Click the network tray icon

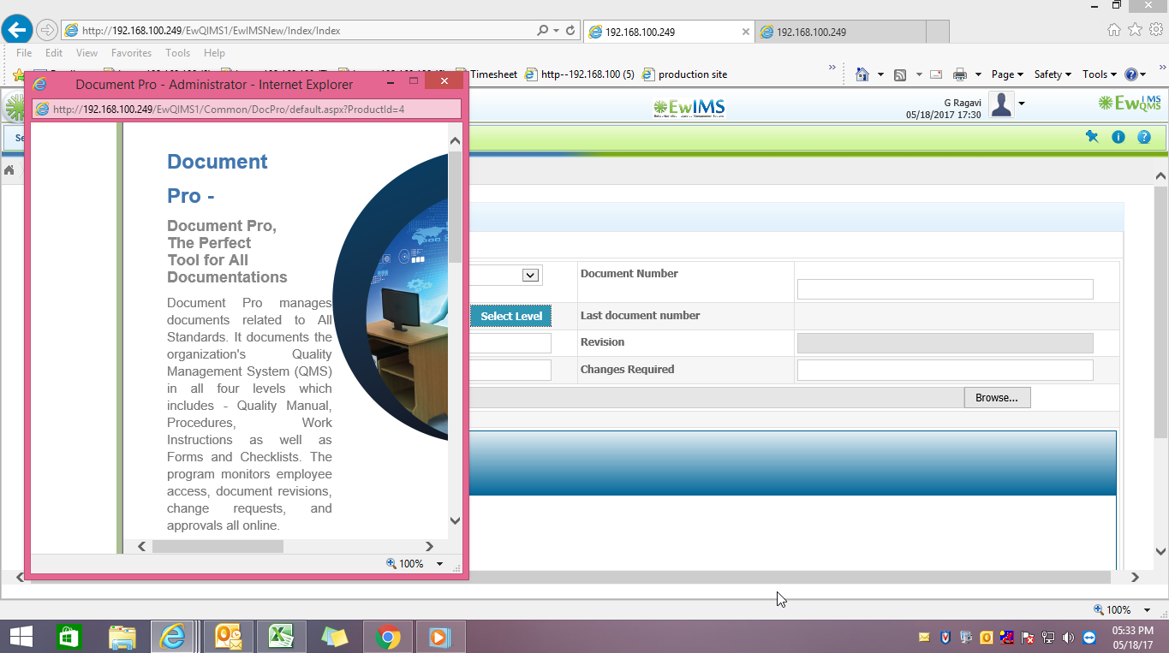pos(1047,638)
